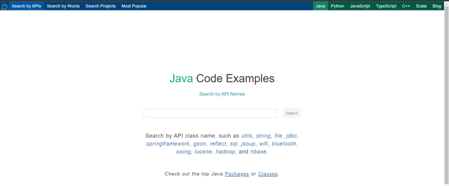
Task: Visit the Blog link in header
Action: point(437,6)
